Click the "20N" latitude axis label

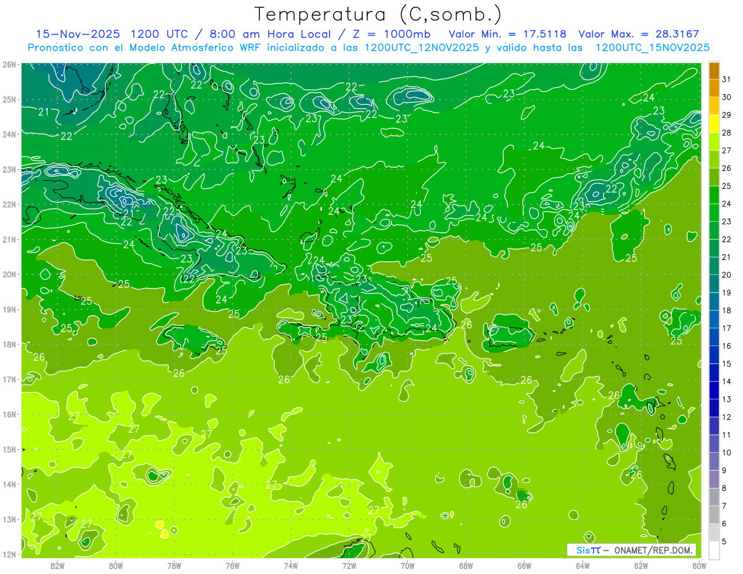coord(9,274)
